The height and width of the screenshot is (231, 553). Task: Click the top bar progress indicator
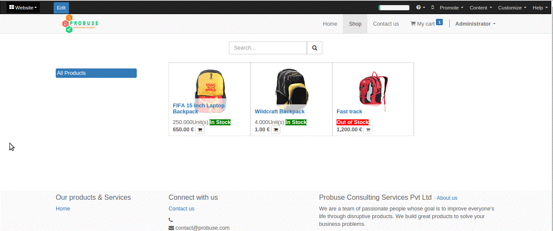click(x=394, y=8)
